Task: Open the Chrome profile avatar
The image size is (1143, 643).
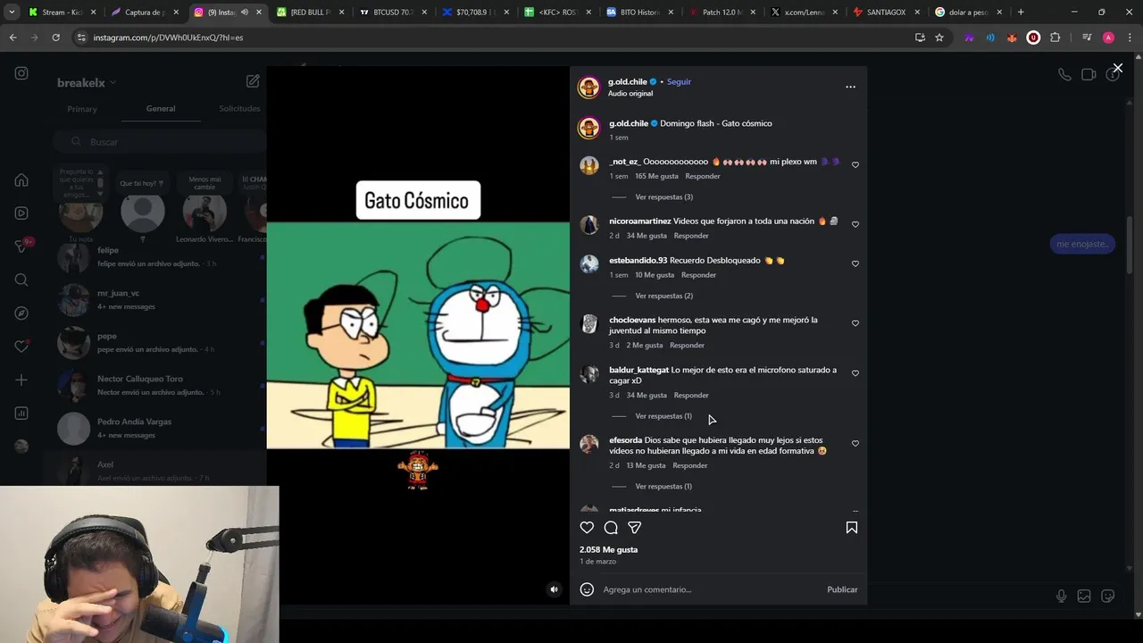Action: [x=1108, y=38]
